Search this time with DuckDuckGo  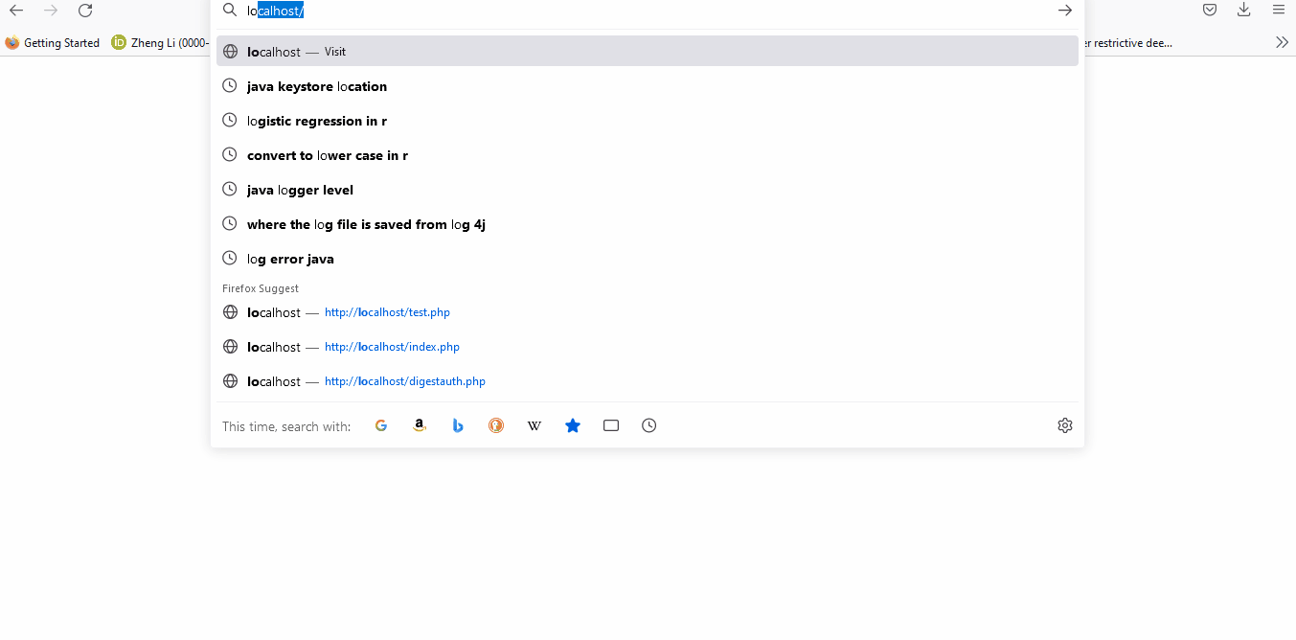pos(496,425)
